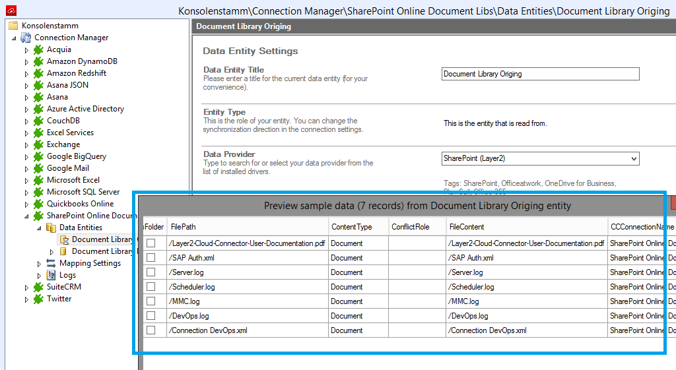676x370 pixels.
Task: Click the Google BigQuery connection icon
Action: (x=38, y=156)
